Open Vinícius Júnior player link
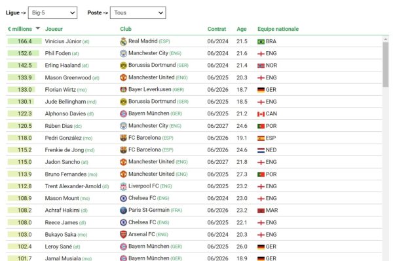The height and width of the screenshot is (261, 393). coord(63,41)
